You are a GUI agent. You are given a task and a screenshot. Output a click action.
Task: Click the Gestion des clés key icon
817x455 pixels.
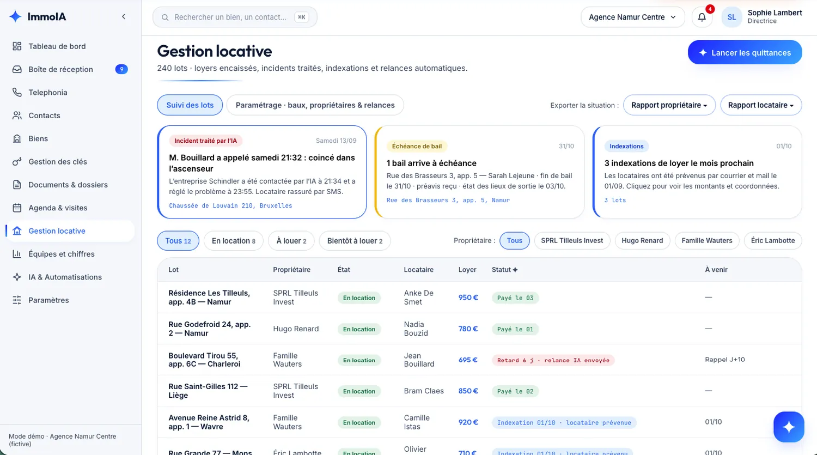tap(17, 162)
